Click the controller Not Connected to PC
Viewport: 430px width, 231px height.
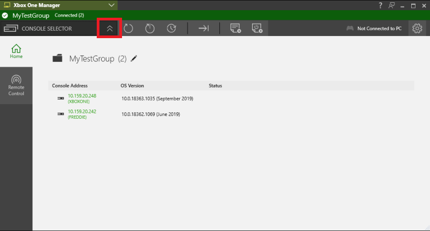[x=374, y=28]
